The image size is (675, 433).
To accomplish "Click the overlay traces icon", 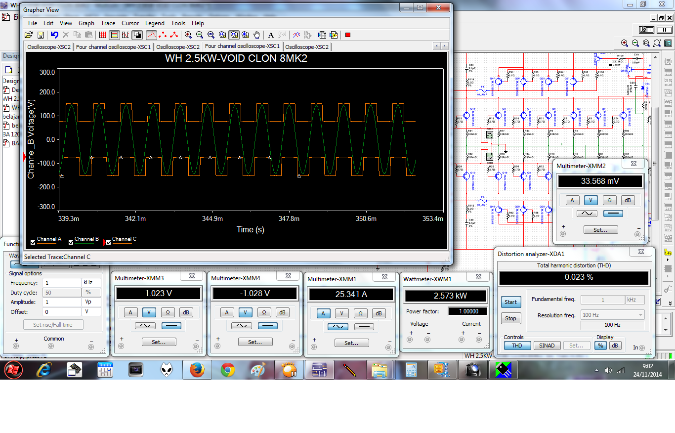I will tap(296, 35).
